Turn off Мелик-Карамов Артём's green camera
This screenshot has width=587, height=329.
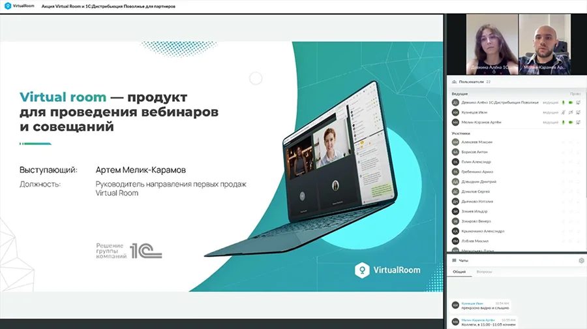point(571,122)
